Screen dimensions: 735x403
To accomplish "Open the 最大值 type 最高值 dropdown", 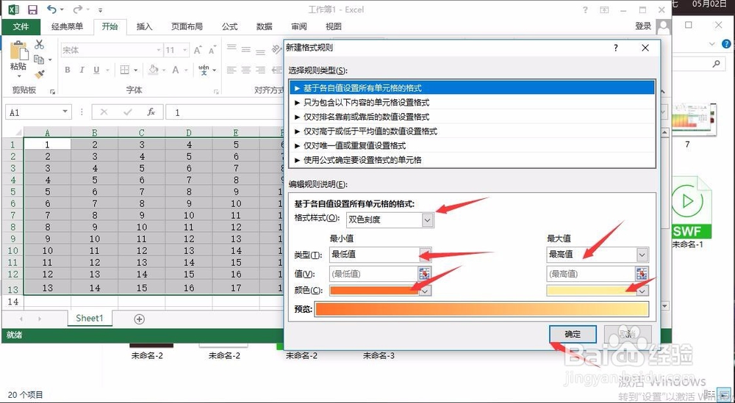I will (x=642, y=255).
